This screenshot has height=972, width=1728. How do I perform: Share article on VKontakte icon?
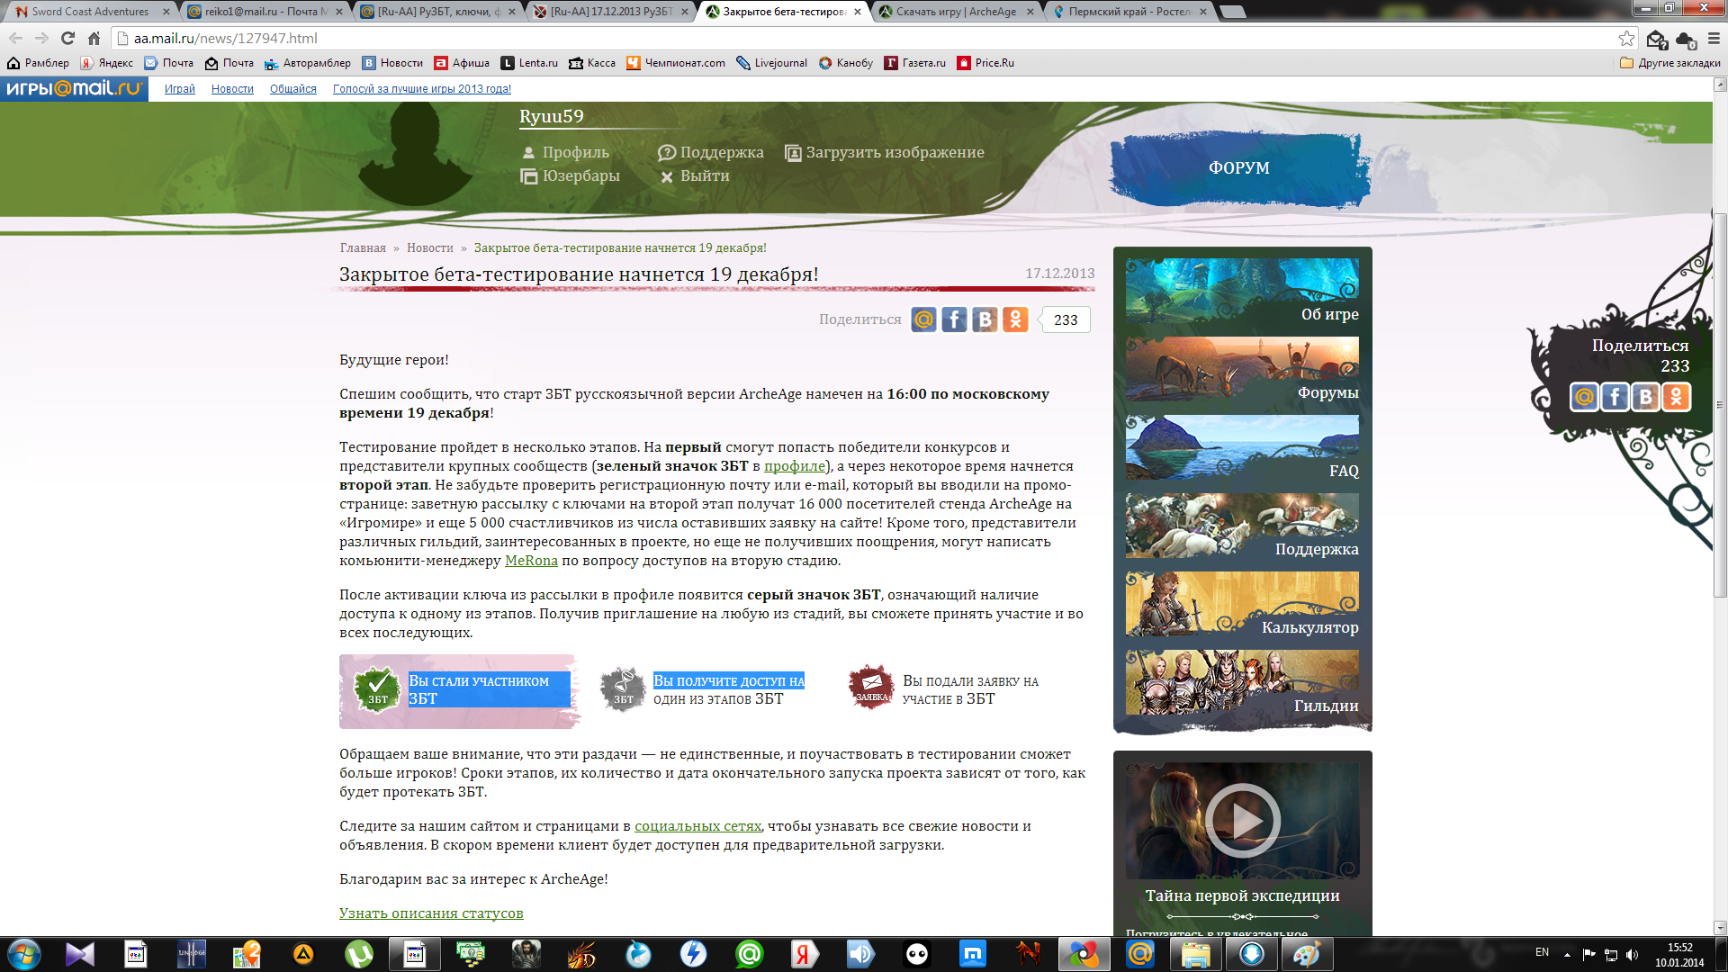pyautogui.click(x=985, y=319)
